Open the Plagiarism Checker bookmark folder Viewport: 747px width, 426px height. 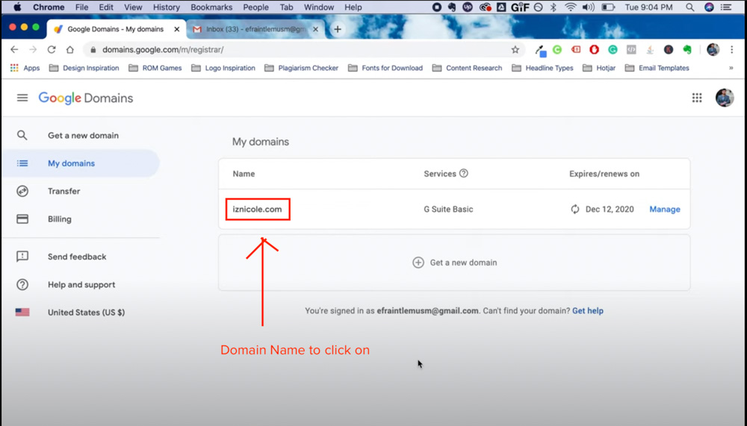click(302, 68)
